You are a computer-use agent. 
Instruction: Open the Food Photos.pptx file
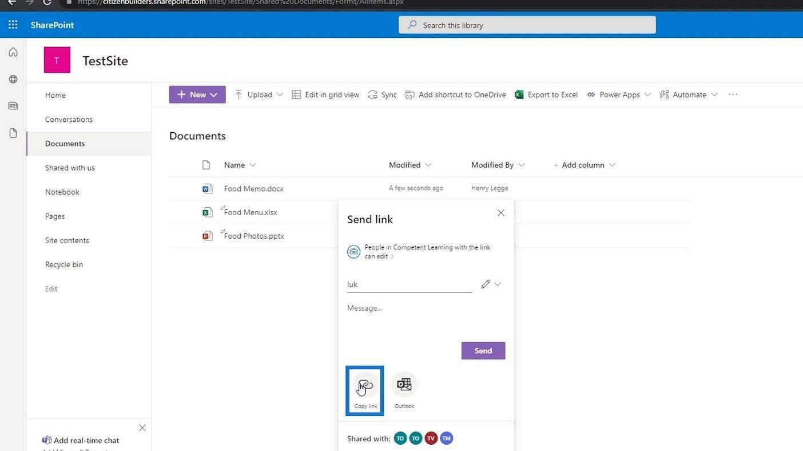pos(254,235)
